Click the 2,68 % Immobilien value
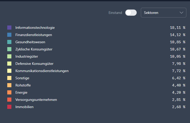190x123 pixels. coord(179,107)
